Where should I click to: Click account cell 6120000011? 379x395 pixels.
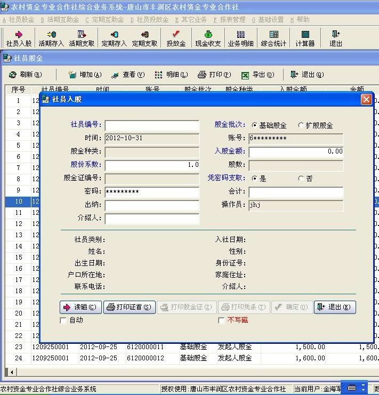coord(152,347)
